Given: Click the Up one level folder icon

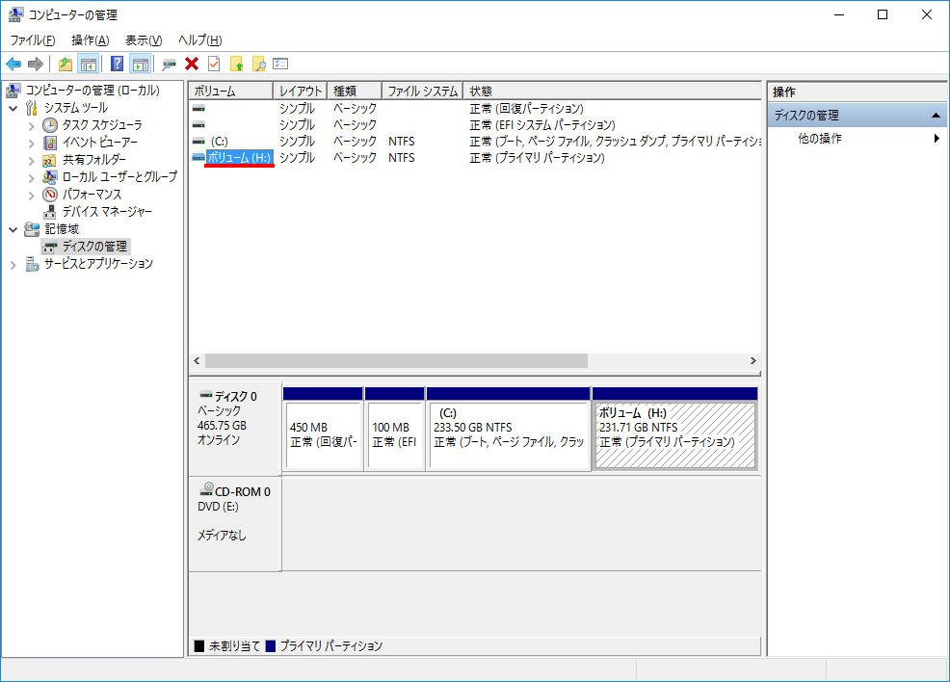Looking at the screenshot, I should [x=66, y=64].
